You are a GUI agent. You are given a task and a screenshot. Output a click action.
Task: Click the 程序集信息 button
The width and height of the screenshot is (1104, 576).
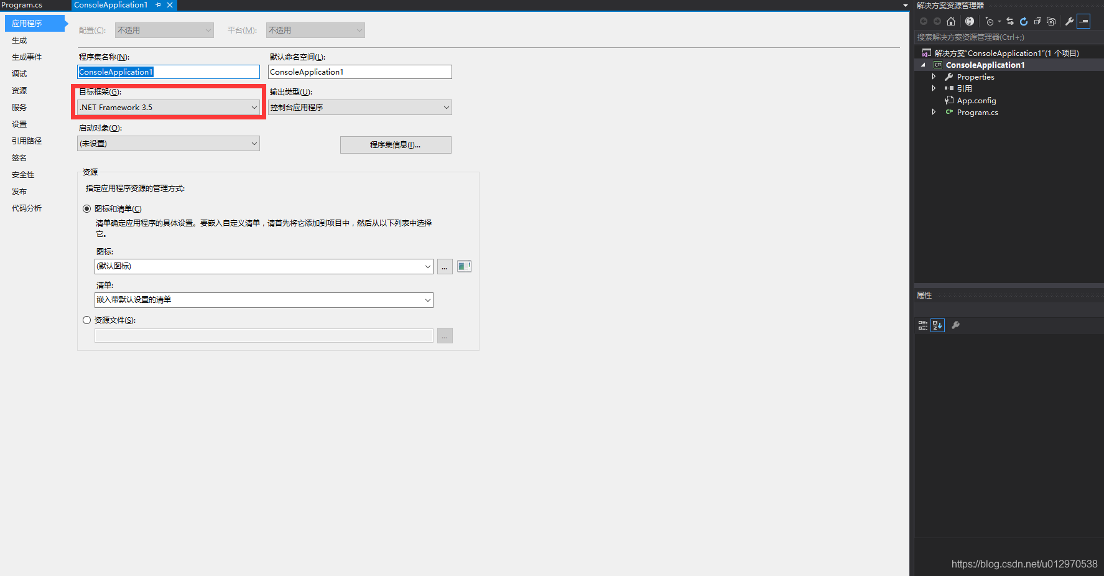pos(396,145)
